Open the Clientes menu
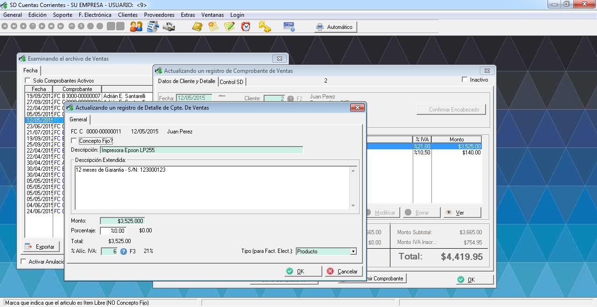 (x=127, y=15)
